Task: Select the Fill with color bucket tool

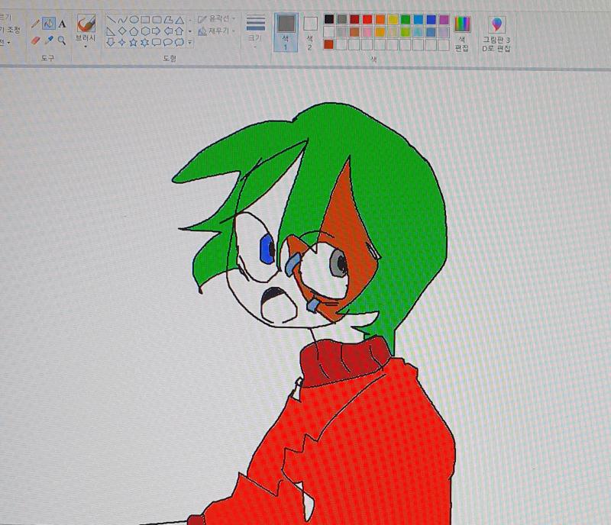Action: (49, 24)
